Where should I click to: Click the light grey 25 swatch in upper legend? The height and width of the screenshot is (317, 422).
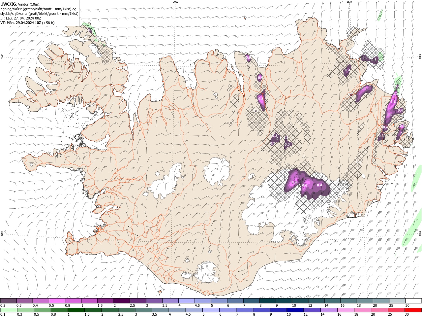[x=397, y=301]
